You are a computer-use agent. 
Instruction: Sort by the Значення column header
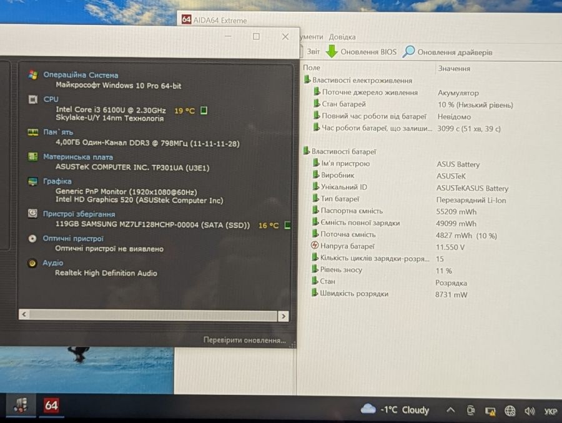(454, 68)
